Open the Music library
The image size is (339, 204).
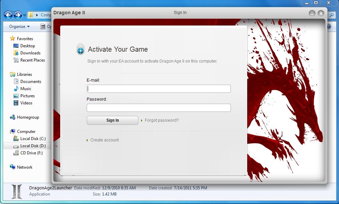click(x=26, y=89)
